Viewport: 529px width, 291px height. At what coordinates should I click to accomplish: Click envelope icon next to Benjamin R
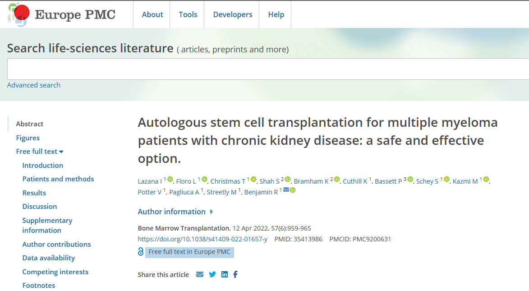click(286, 190)
